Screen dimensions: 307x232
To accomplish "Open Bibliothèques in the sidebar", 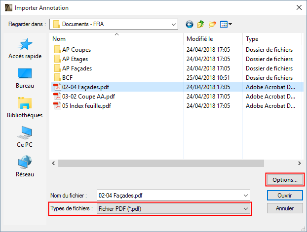I will click(25, 108).
